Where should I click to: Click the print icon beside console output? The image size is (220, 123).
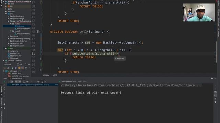coord(216,99)
